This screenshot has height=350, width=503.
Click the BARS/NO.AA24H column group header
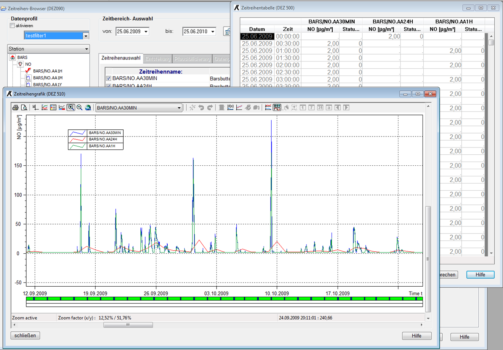click(393, 22)
